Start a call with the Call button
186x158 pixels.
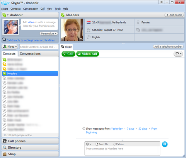(68, 54)
